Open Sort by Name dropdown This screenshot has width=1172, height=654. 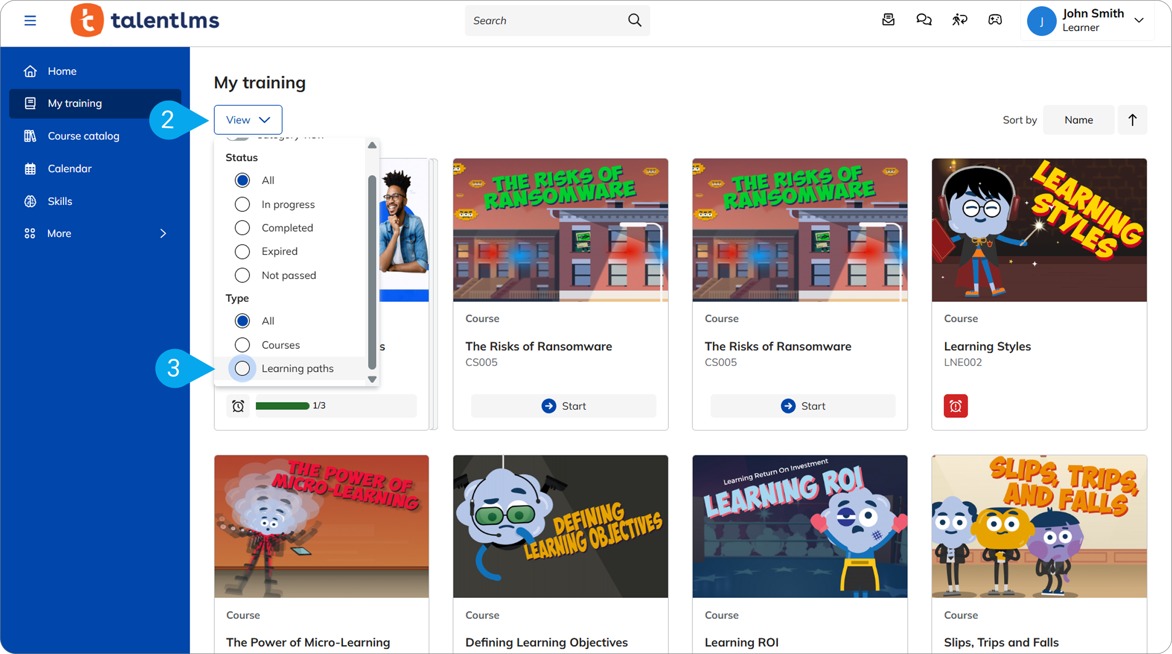pos(1078,120)
